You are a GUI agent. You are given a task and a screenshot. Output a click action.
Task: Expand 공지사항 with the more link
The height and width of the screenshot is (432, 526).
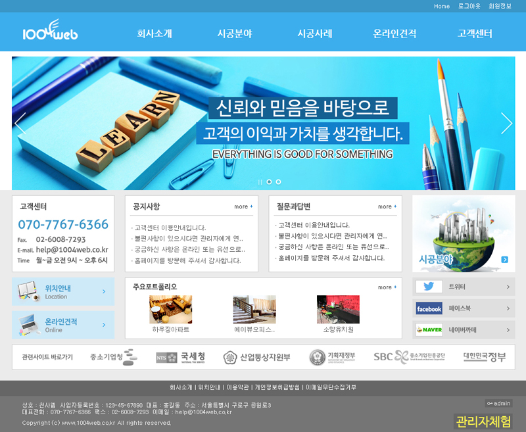(x=243, y=206)
